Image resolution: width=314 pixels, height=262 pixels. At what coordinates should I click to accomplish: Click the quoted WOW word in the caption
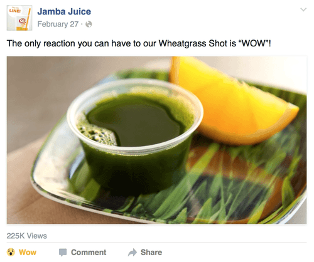[x=253, y=43]
